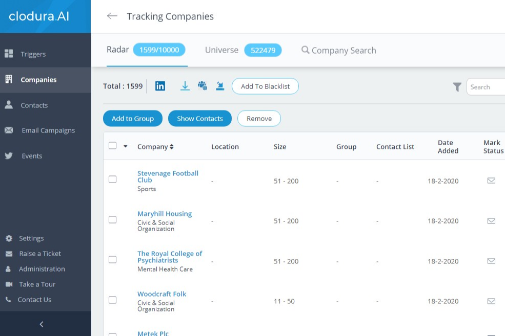Tick the Maryhill Housing checkbox
The width and height of the screenshot is (505, 336).
(112, 220)
